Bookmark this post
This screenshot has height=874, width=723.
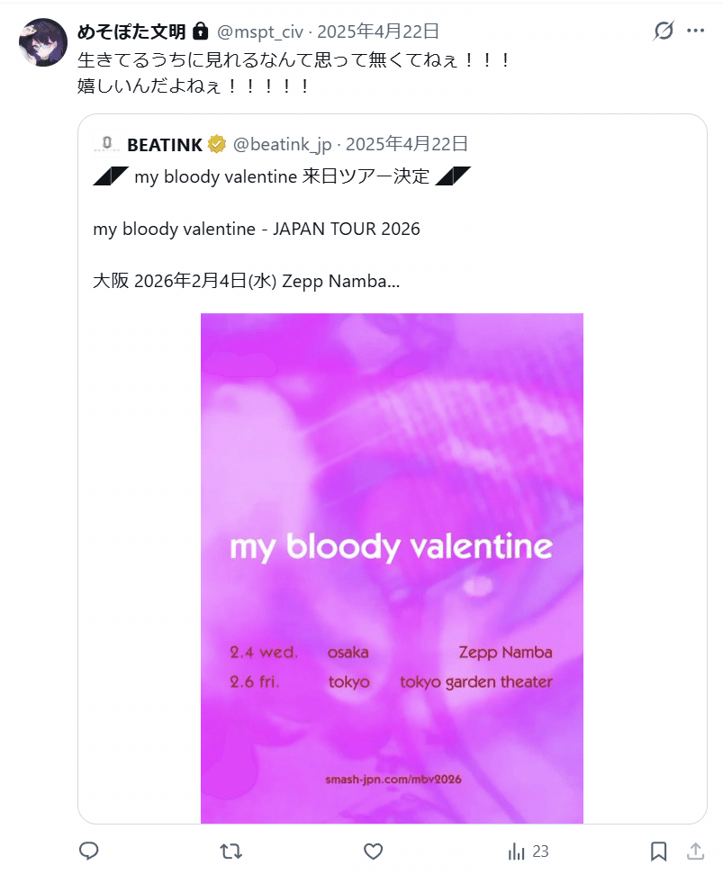pos(658,851)
